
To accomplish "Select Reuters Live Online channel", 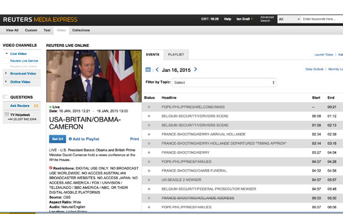I will point(23,66).
